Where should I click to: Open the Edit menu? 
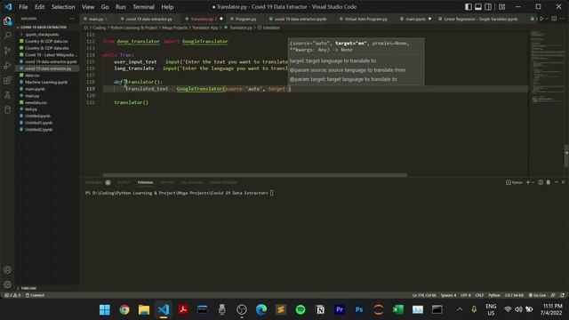click(39, 7)
